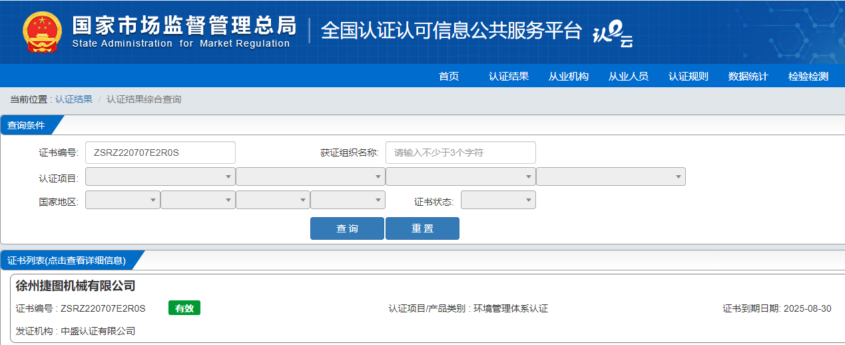Expand the 证书状态 dropdown
This screenshot has height=345, width=845.
tap(498, 200)
